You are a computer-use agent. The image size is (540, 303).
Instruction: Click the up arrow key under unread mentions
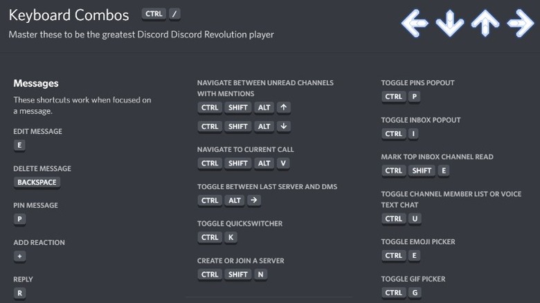coord(284,108)
